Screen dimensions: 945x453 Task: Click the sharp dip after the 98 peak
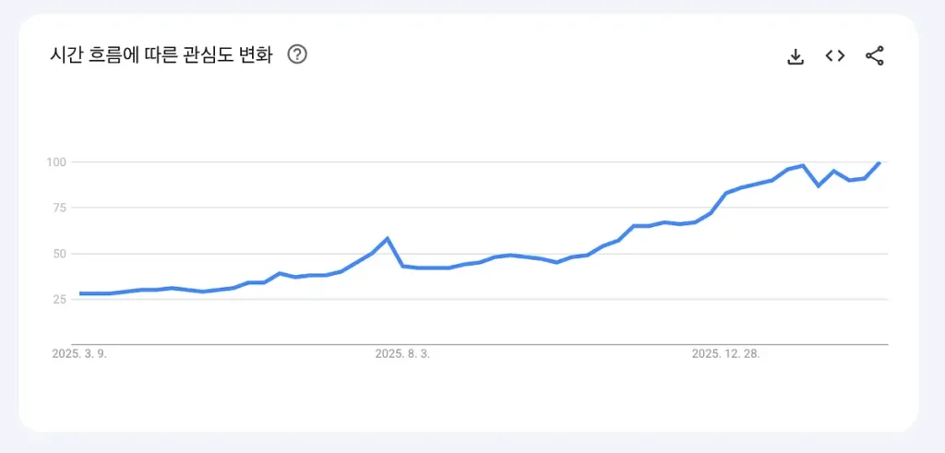(x=818, y=185)
